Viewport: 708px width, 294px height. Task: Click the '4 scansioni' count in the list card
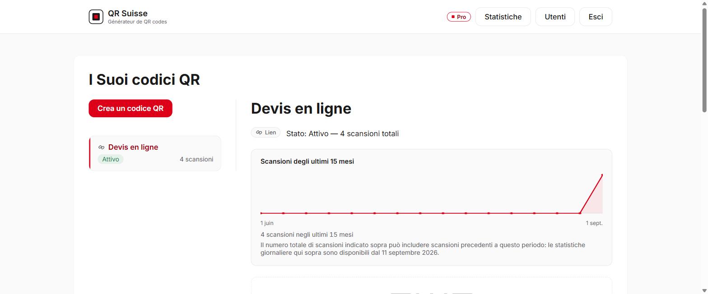coord(196,159)
